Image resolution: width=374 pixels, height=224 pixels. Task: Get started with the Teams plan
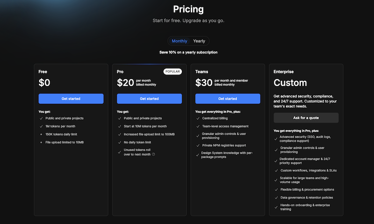point(228,99)
